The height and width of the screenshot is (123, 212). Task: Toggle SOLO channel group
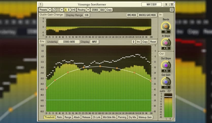102,10
